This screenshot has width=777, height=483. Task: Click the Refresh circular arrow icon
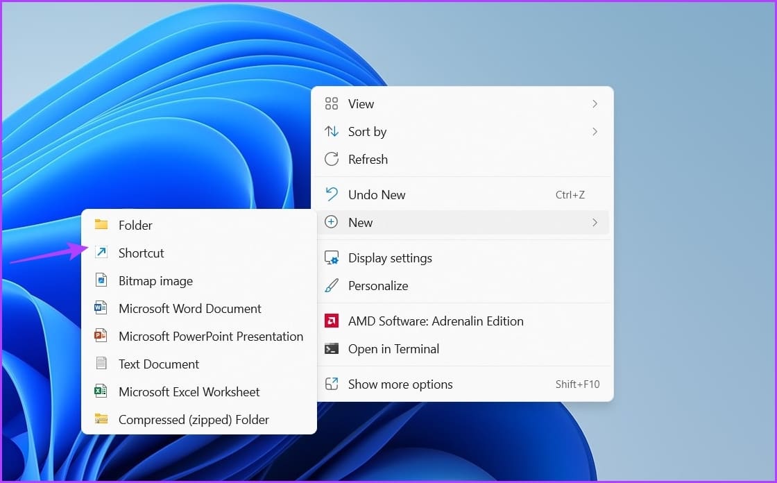[332, 159]
